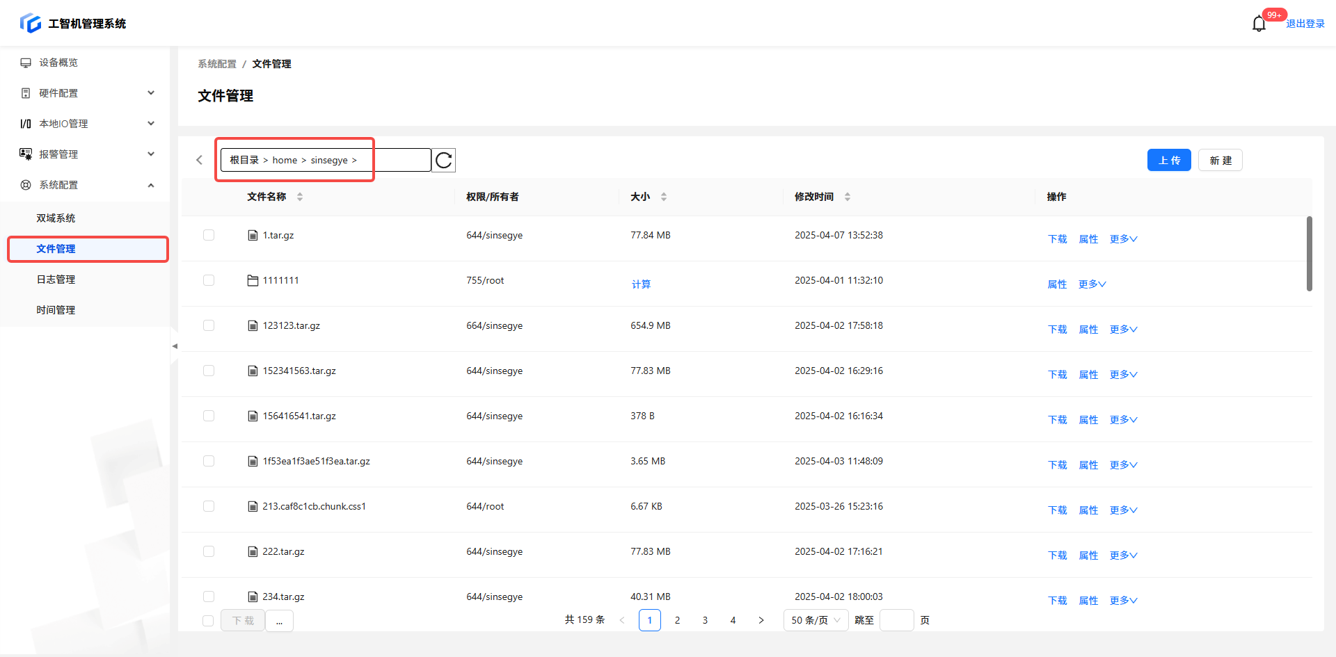
Task: Open the 1111111 folder icon
Action: 253,281
